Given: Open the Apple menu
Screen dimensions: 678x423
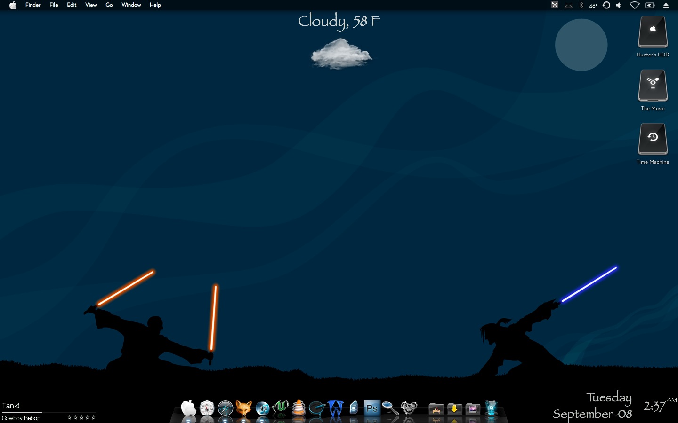Looking at the screenshot, I should click(13, 5).
